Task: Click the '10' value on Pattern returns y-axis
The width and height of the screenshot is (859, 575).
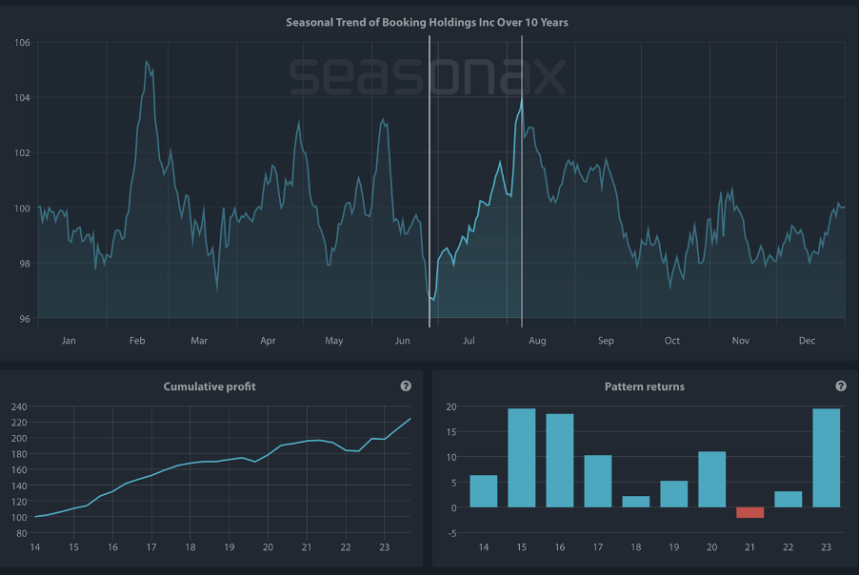Action: coord(451,457)
